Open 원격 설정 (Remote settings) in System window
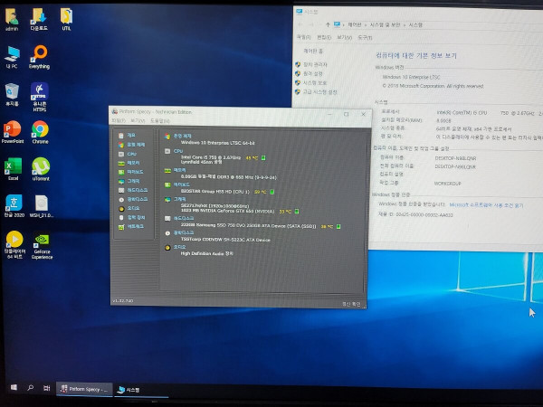The image size is (543, 407). (x=313, y=73)
